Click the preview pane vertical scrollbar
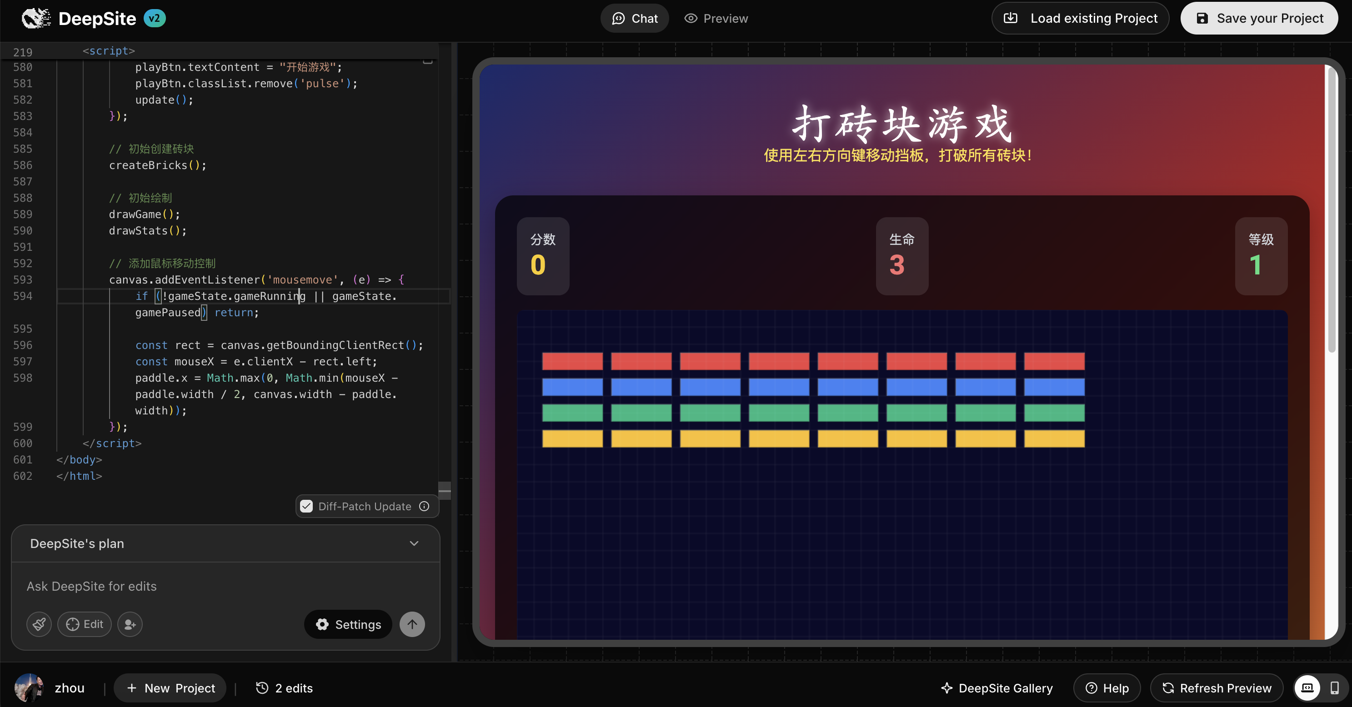The width and height of the screenshot is (1352, 707). [x=1331, y=210]
